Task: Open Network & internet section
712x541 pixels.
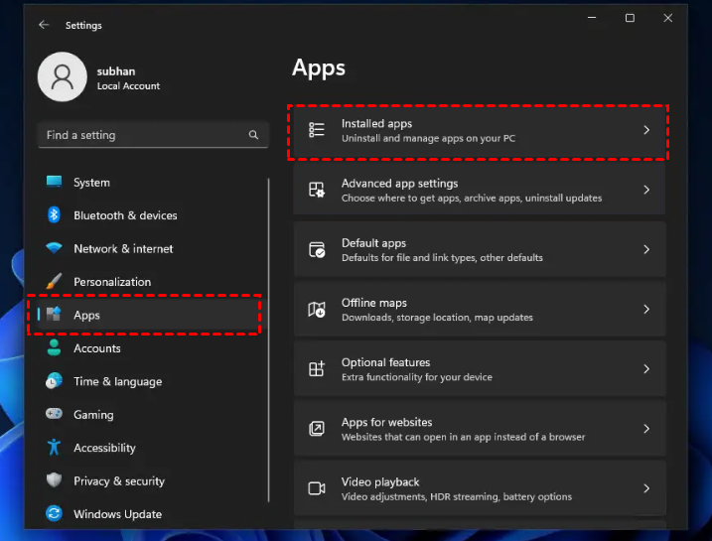Action: 123,249
